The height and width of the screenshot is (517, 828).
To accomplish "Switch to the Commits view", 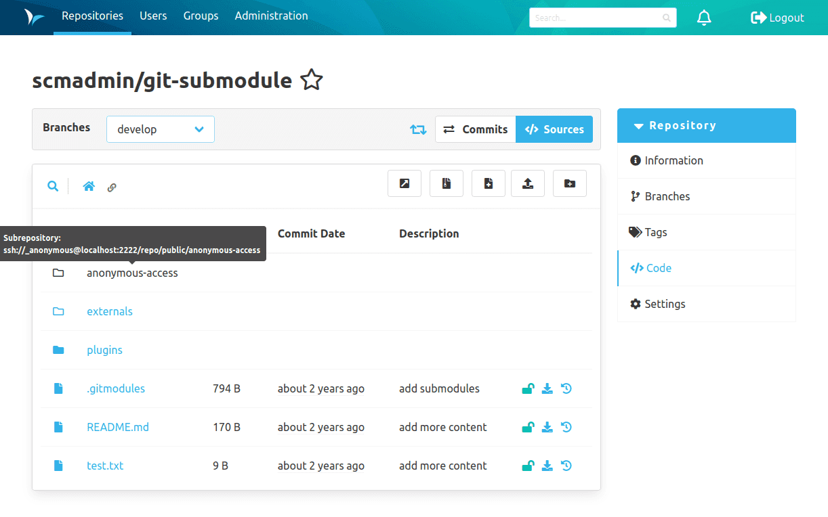I will pyautogui.click(x=475, y=129).
